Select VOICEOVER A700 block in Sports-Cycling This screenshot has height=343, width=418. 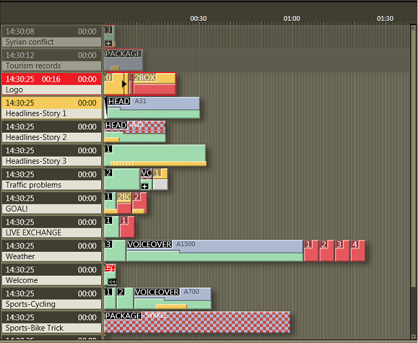173,298
